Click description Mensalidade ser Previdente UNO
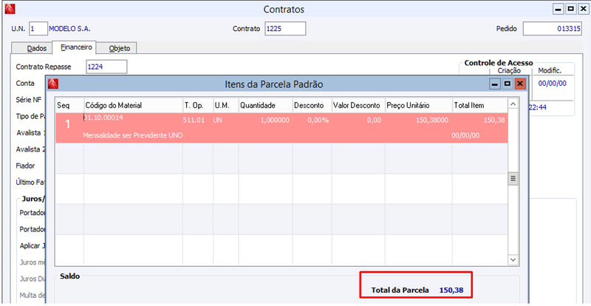The image size is (591, 306). tap(133, 135)
